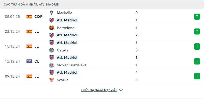The image size is (204, 99).
Task: Click the Spain flag beside CDR
Action: (29, 17)
